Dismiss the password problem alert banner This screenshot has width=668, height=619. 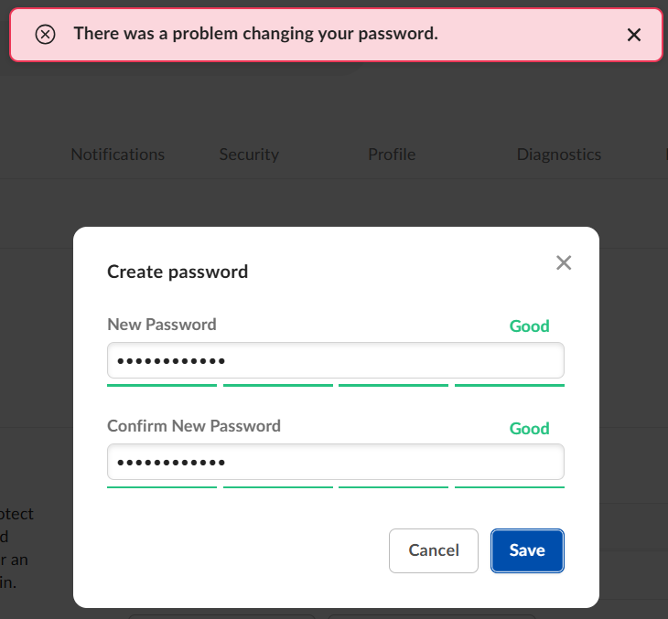(x=634, y=35)
